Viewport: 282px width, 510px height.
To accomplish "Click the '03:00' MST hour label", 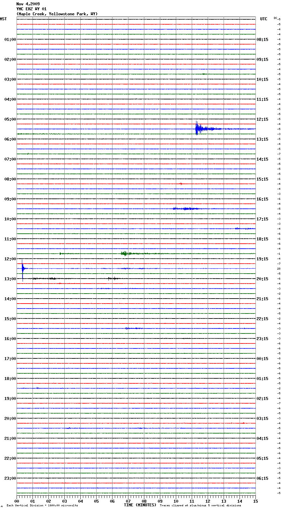I will tap(10, 79).
